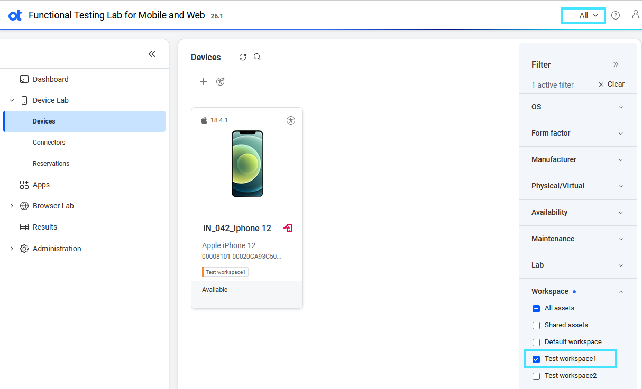Screen dimensions: 642x389
Task: Collapse the left sidebar with double chevron
Action: pos(152,54)
